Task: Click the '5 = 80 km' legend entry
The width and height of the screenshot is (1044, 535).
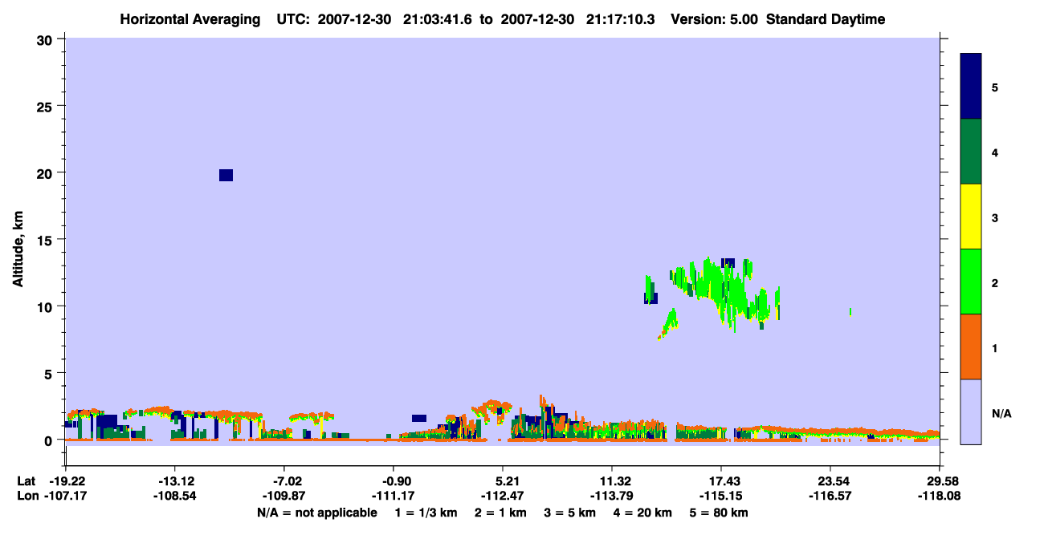Action: (719, 513)
